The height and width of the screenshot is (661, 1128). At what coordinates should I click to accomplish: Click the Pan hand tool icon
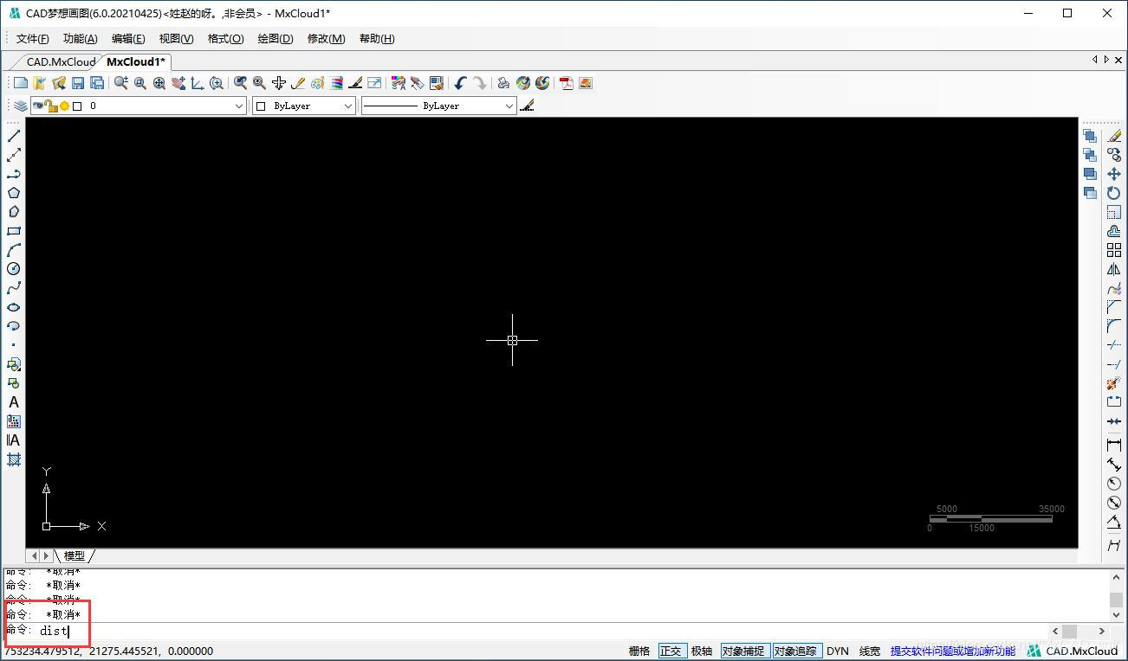[178, 83]
